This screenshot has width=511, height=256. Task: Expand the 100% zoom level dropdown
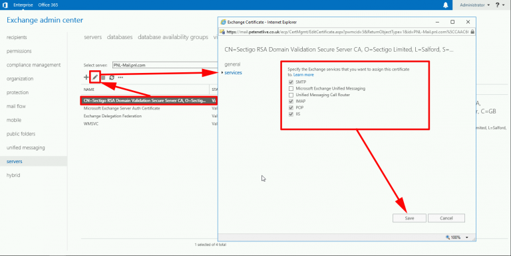click(x=467, y=237)
